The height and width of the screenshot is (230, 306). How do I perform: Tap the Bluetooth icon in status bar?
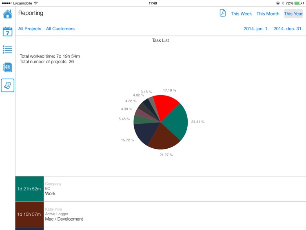pyautogui.click(x=283, y=3)
